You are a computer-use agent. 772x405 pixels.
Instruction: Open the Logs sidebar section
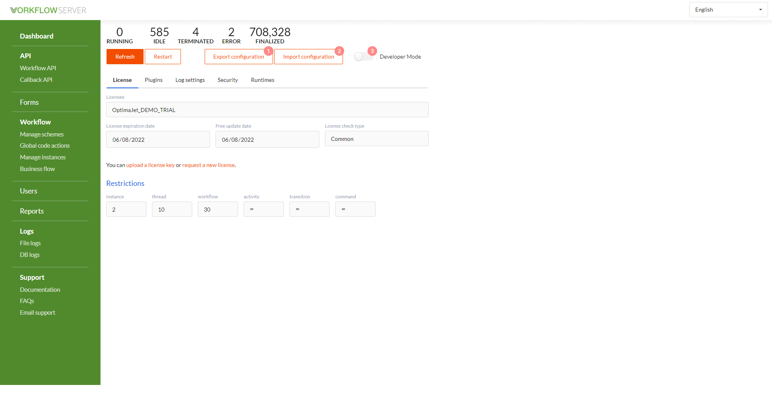[x=27, y=231]
